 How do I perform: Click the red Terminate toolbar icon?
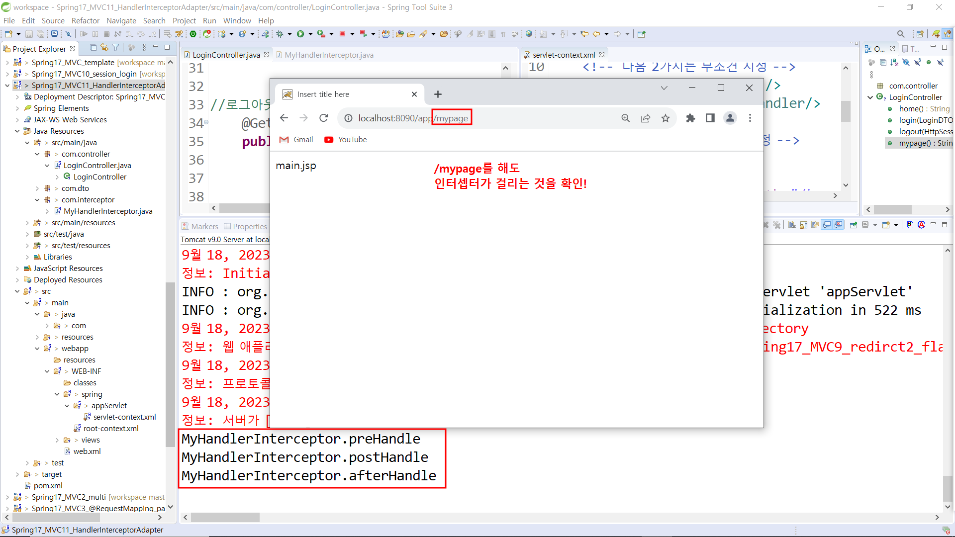(x=342, y=34)
